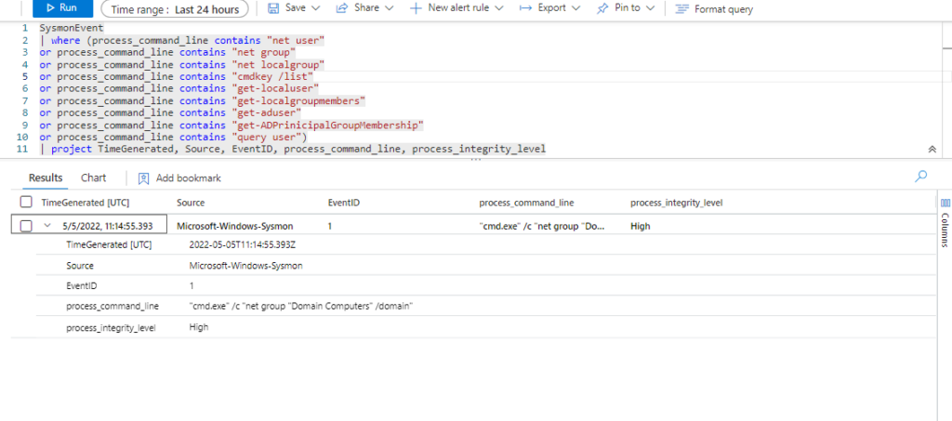Click the Add bookmark icon
Viewport: 952px width, 421px height.
point(144,178)
